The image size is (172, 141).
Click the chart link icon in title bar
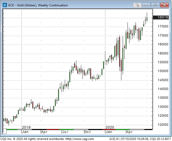coord(137,5)
